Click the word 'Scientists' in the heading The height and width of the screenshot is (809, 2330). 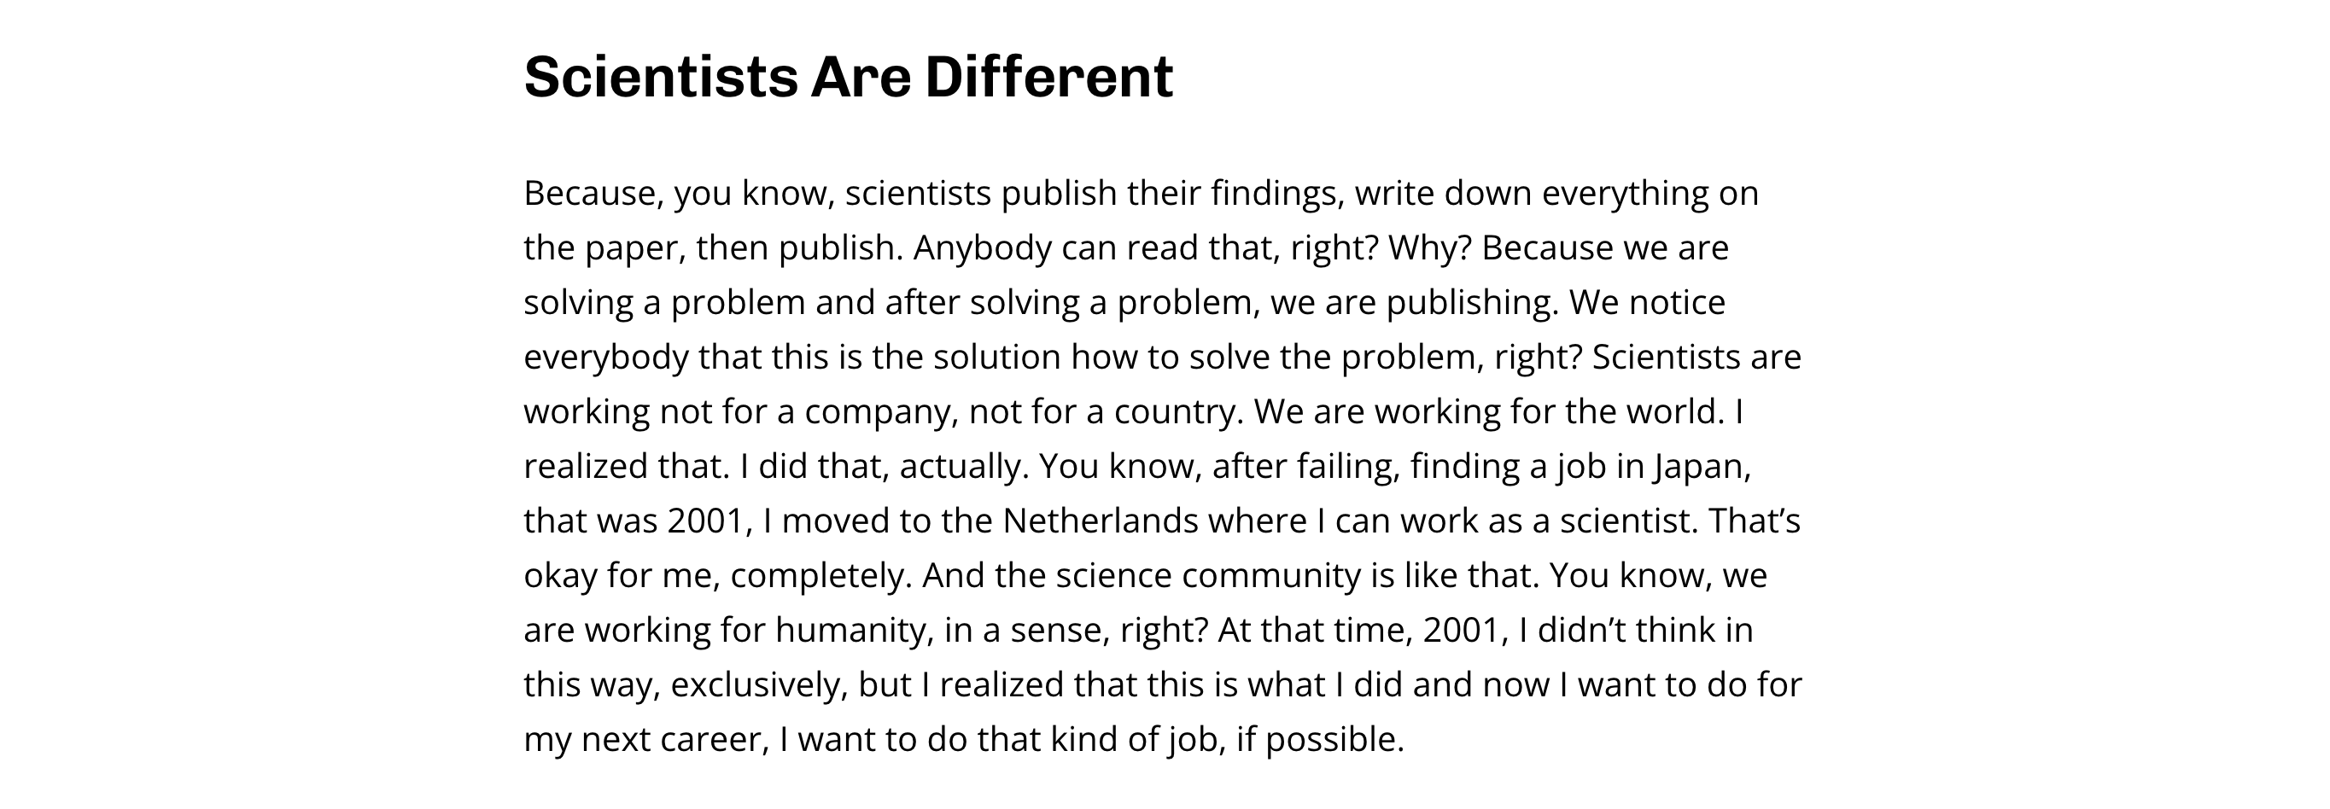pos(661,77)
